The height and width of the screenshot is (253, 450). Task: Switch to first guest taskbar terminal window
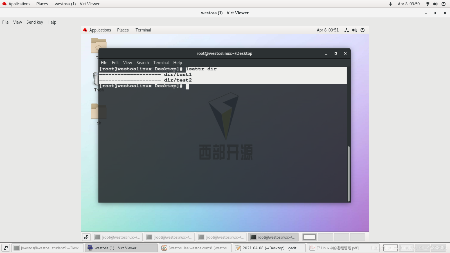(x=117, y=237)
